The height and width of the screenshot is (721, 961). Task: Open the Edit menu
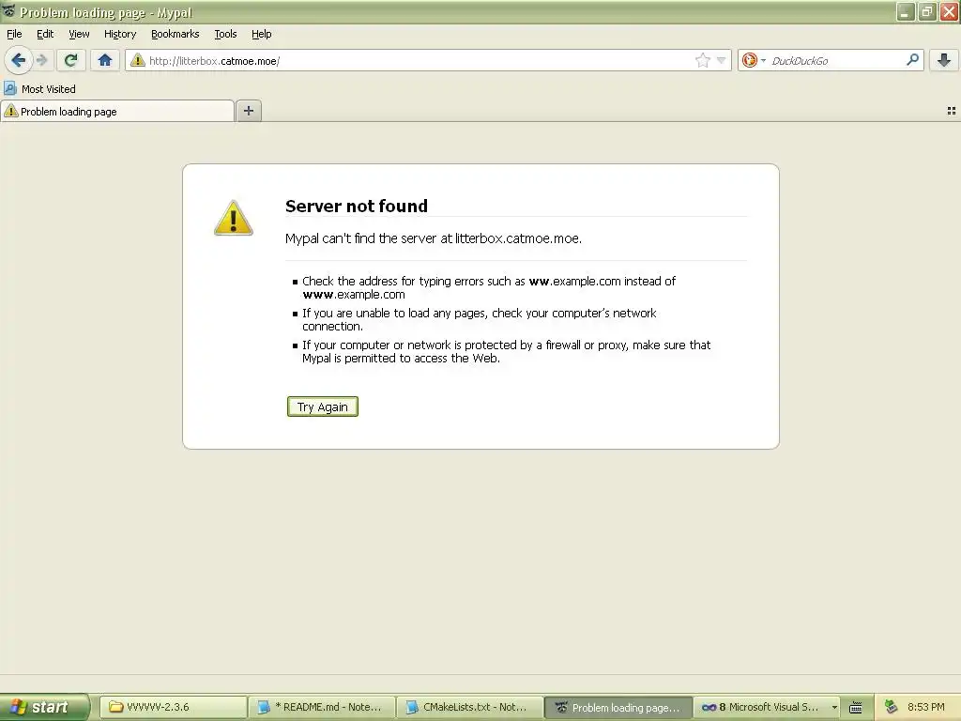click(45, 34)
